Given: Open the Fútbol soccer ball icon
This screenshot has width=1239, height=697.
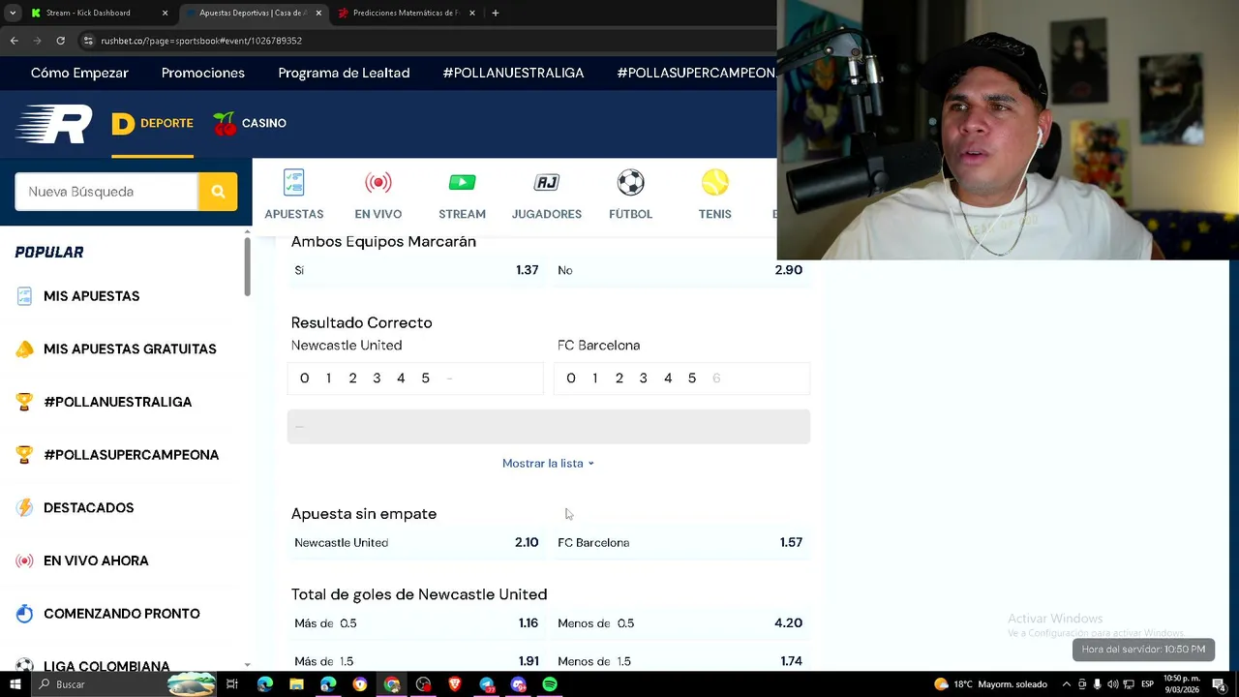Looking at the screenshot, I should pos(630,195).
